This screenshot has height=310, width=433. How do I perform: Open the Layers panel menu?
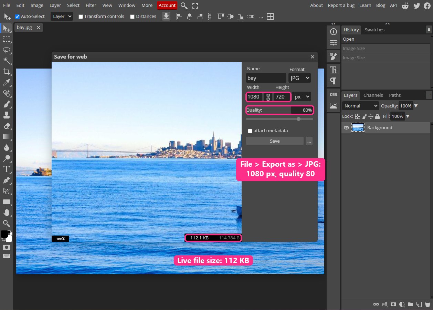(x=428, y=95)
